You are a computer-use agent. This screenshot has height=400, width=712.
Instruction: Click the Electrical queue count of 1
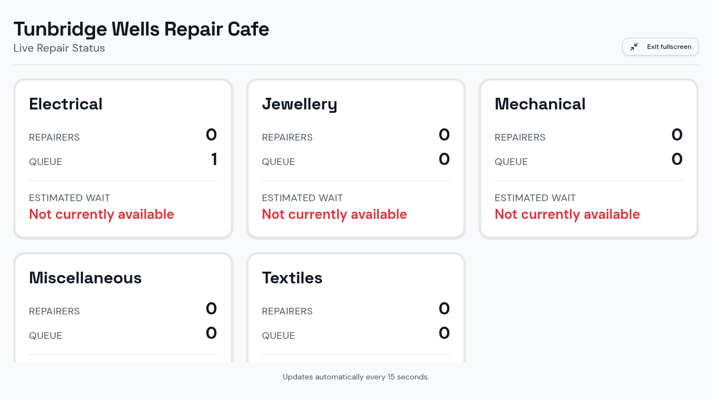coord(214,159)
